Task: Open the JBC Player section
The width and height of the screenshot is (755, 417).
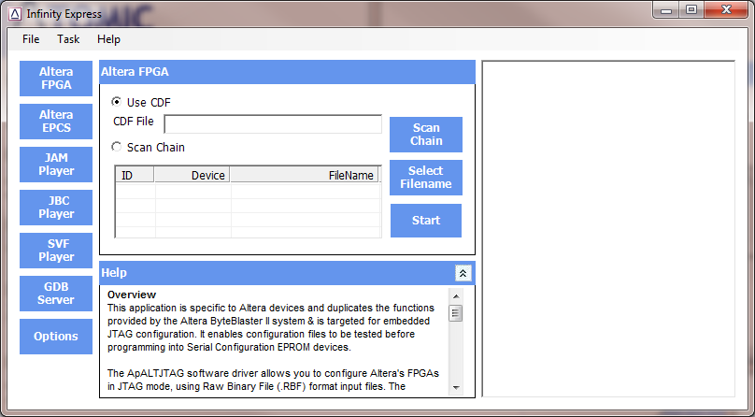Action: click(56, 208)
